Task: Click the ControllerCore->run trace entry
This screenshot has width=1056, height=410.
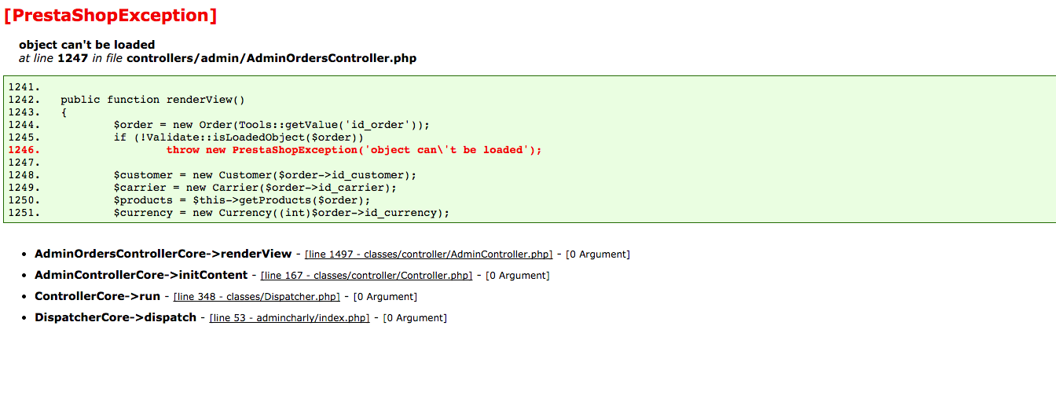Action: (97, 296)
